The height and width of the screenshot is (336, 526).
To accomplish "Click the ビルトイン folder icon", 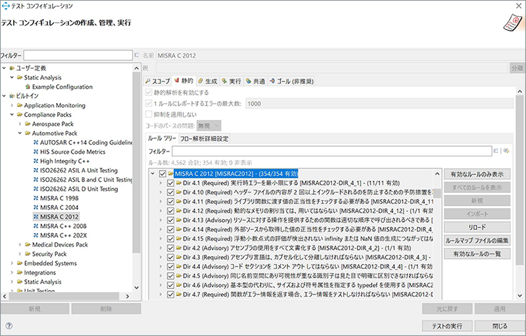I will click(12, 96).
